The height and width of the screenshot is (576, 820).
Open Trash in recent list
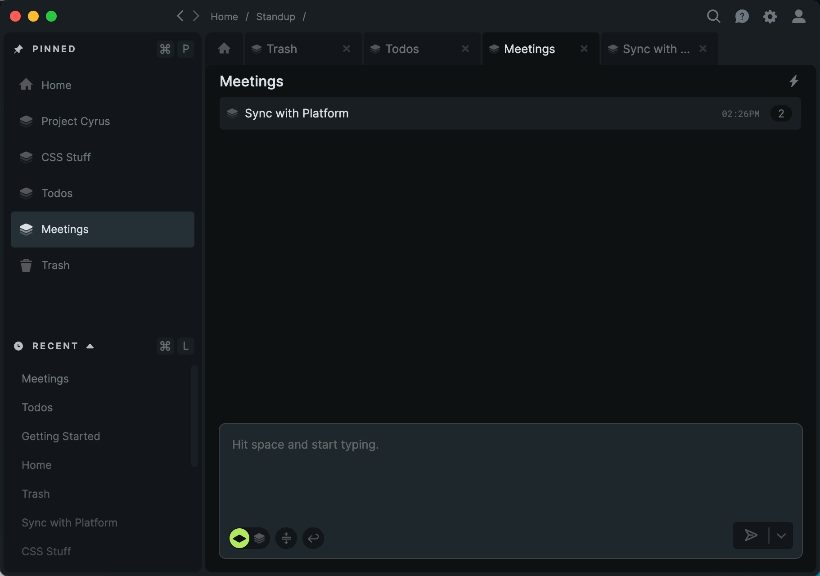point(36,494)
